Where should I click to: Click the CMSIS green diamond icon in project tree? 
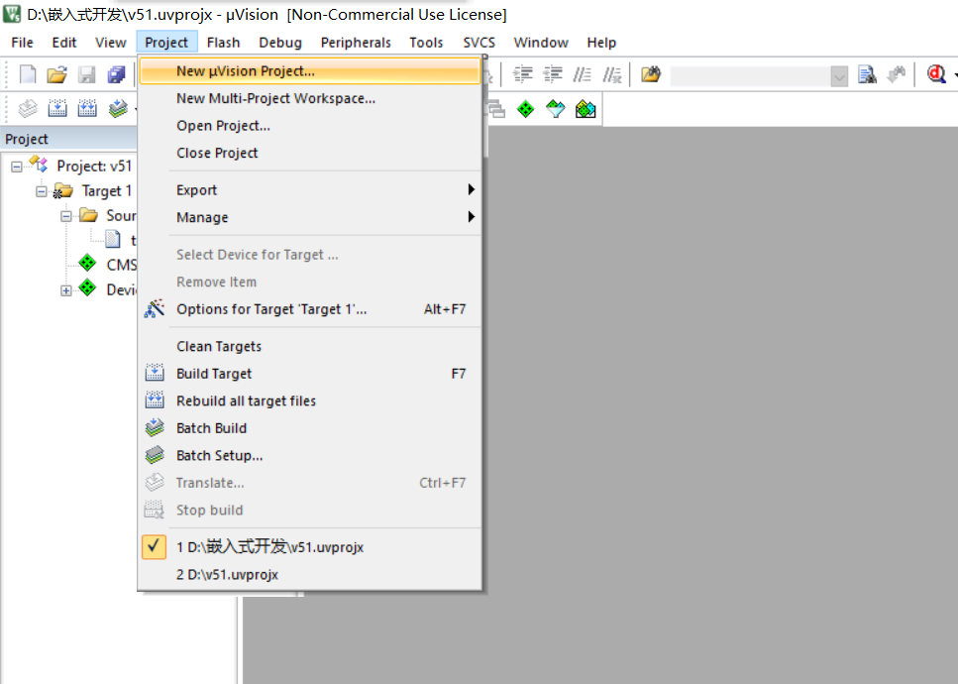point(87,264)
